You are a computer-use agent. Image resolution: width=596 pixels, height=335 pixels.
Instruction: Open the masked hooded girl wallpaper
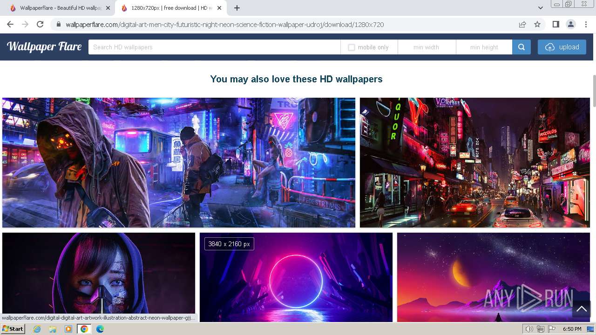click(99, 277)
